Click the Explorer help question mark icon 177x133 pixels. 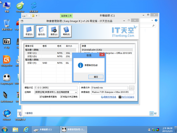(x=156, y=20)
